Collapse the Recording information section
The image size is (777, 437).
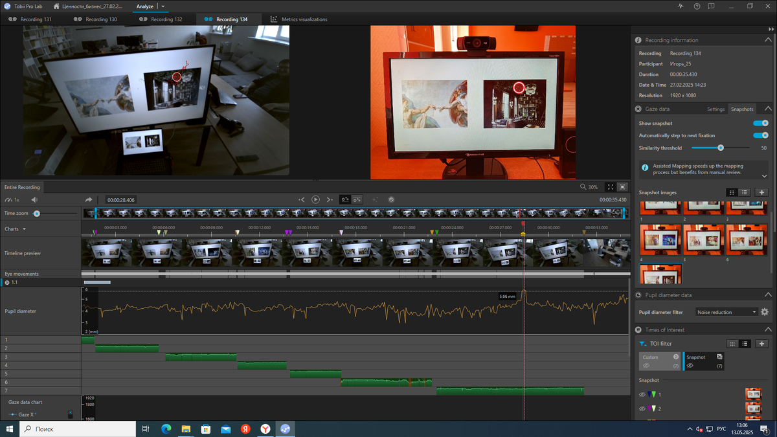[768, 40]
